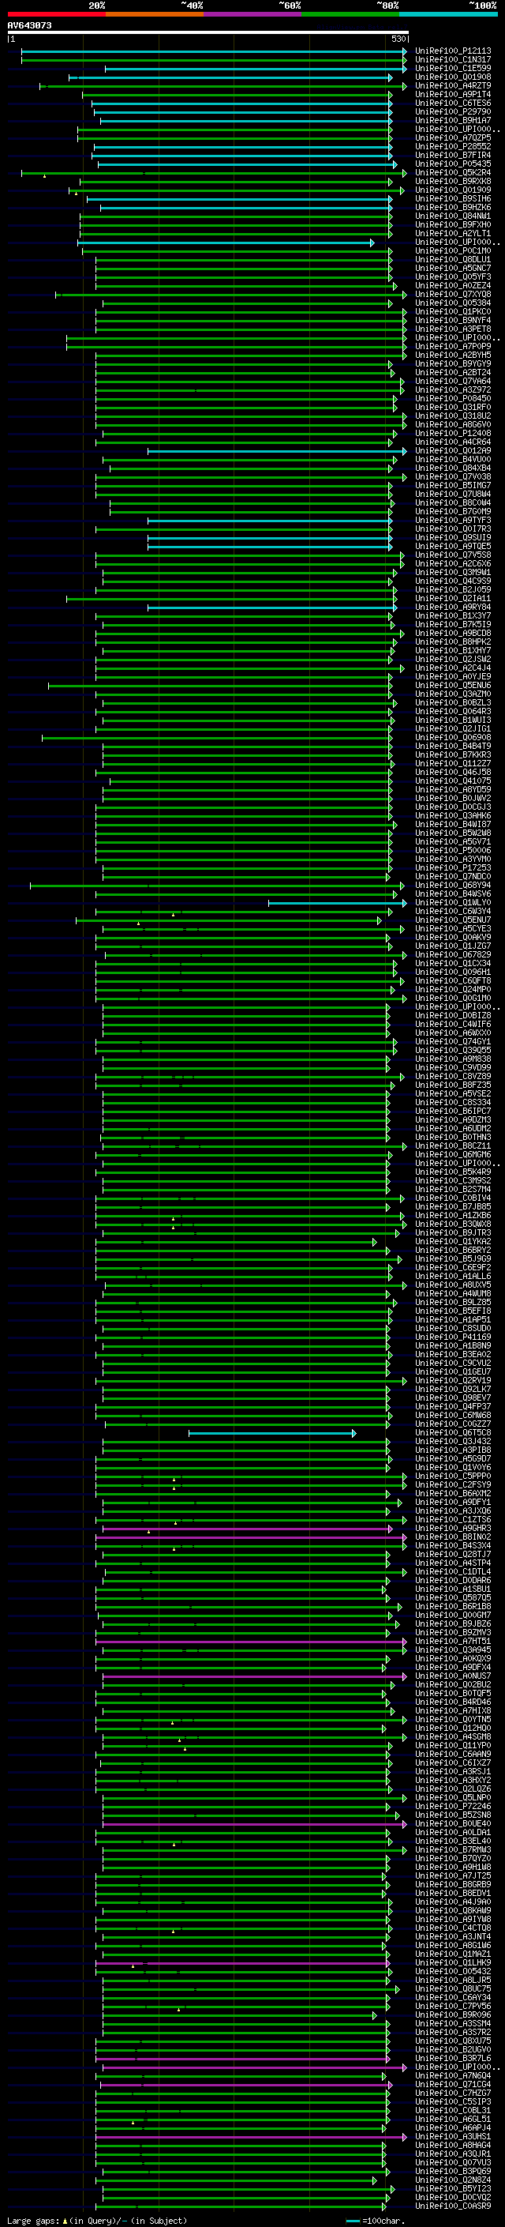The width and height of the screenshot is (505, 2227).
Task: Select hit UniRef100_C0ASR9
Action: 453,2206
